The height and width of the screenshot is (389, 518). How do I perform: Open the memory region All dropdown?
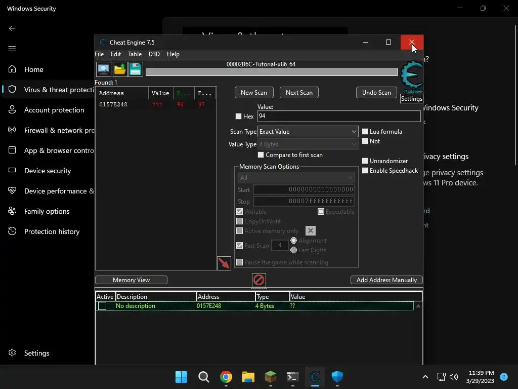click(296, 178)
